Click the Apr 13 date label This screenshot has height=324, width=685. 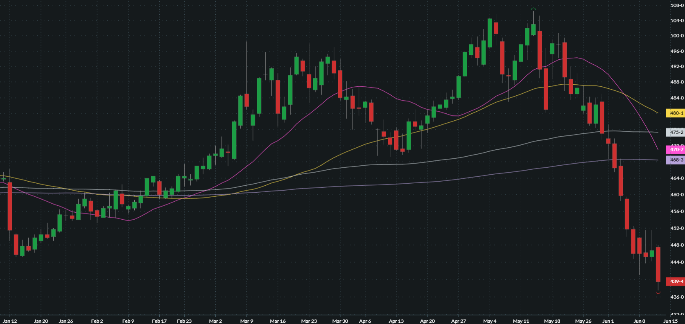pyautogui.click(x=396, y=321)
